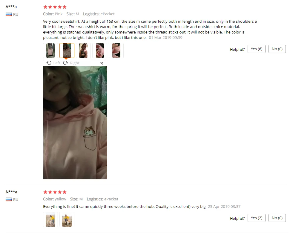Image resolution: width=293 pixels, height=233 pixels.
Task: Open first yellow hoodie review thumbnail
Action: click(x=50, y=220)
